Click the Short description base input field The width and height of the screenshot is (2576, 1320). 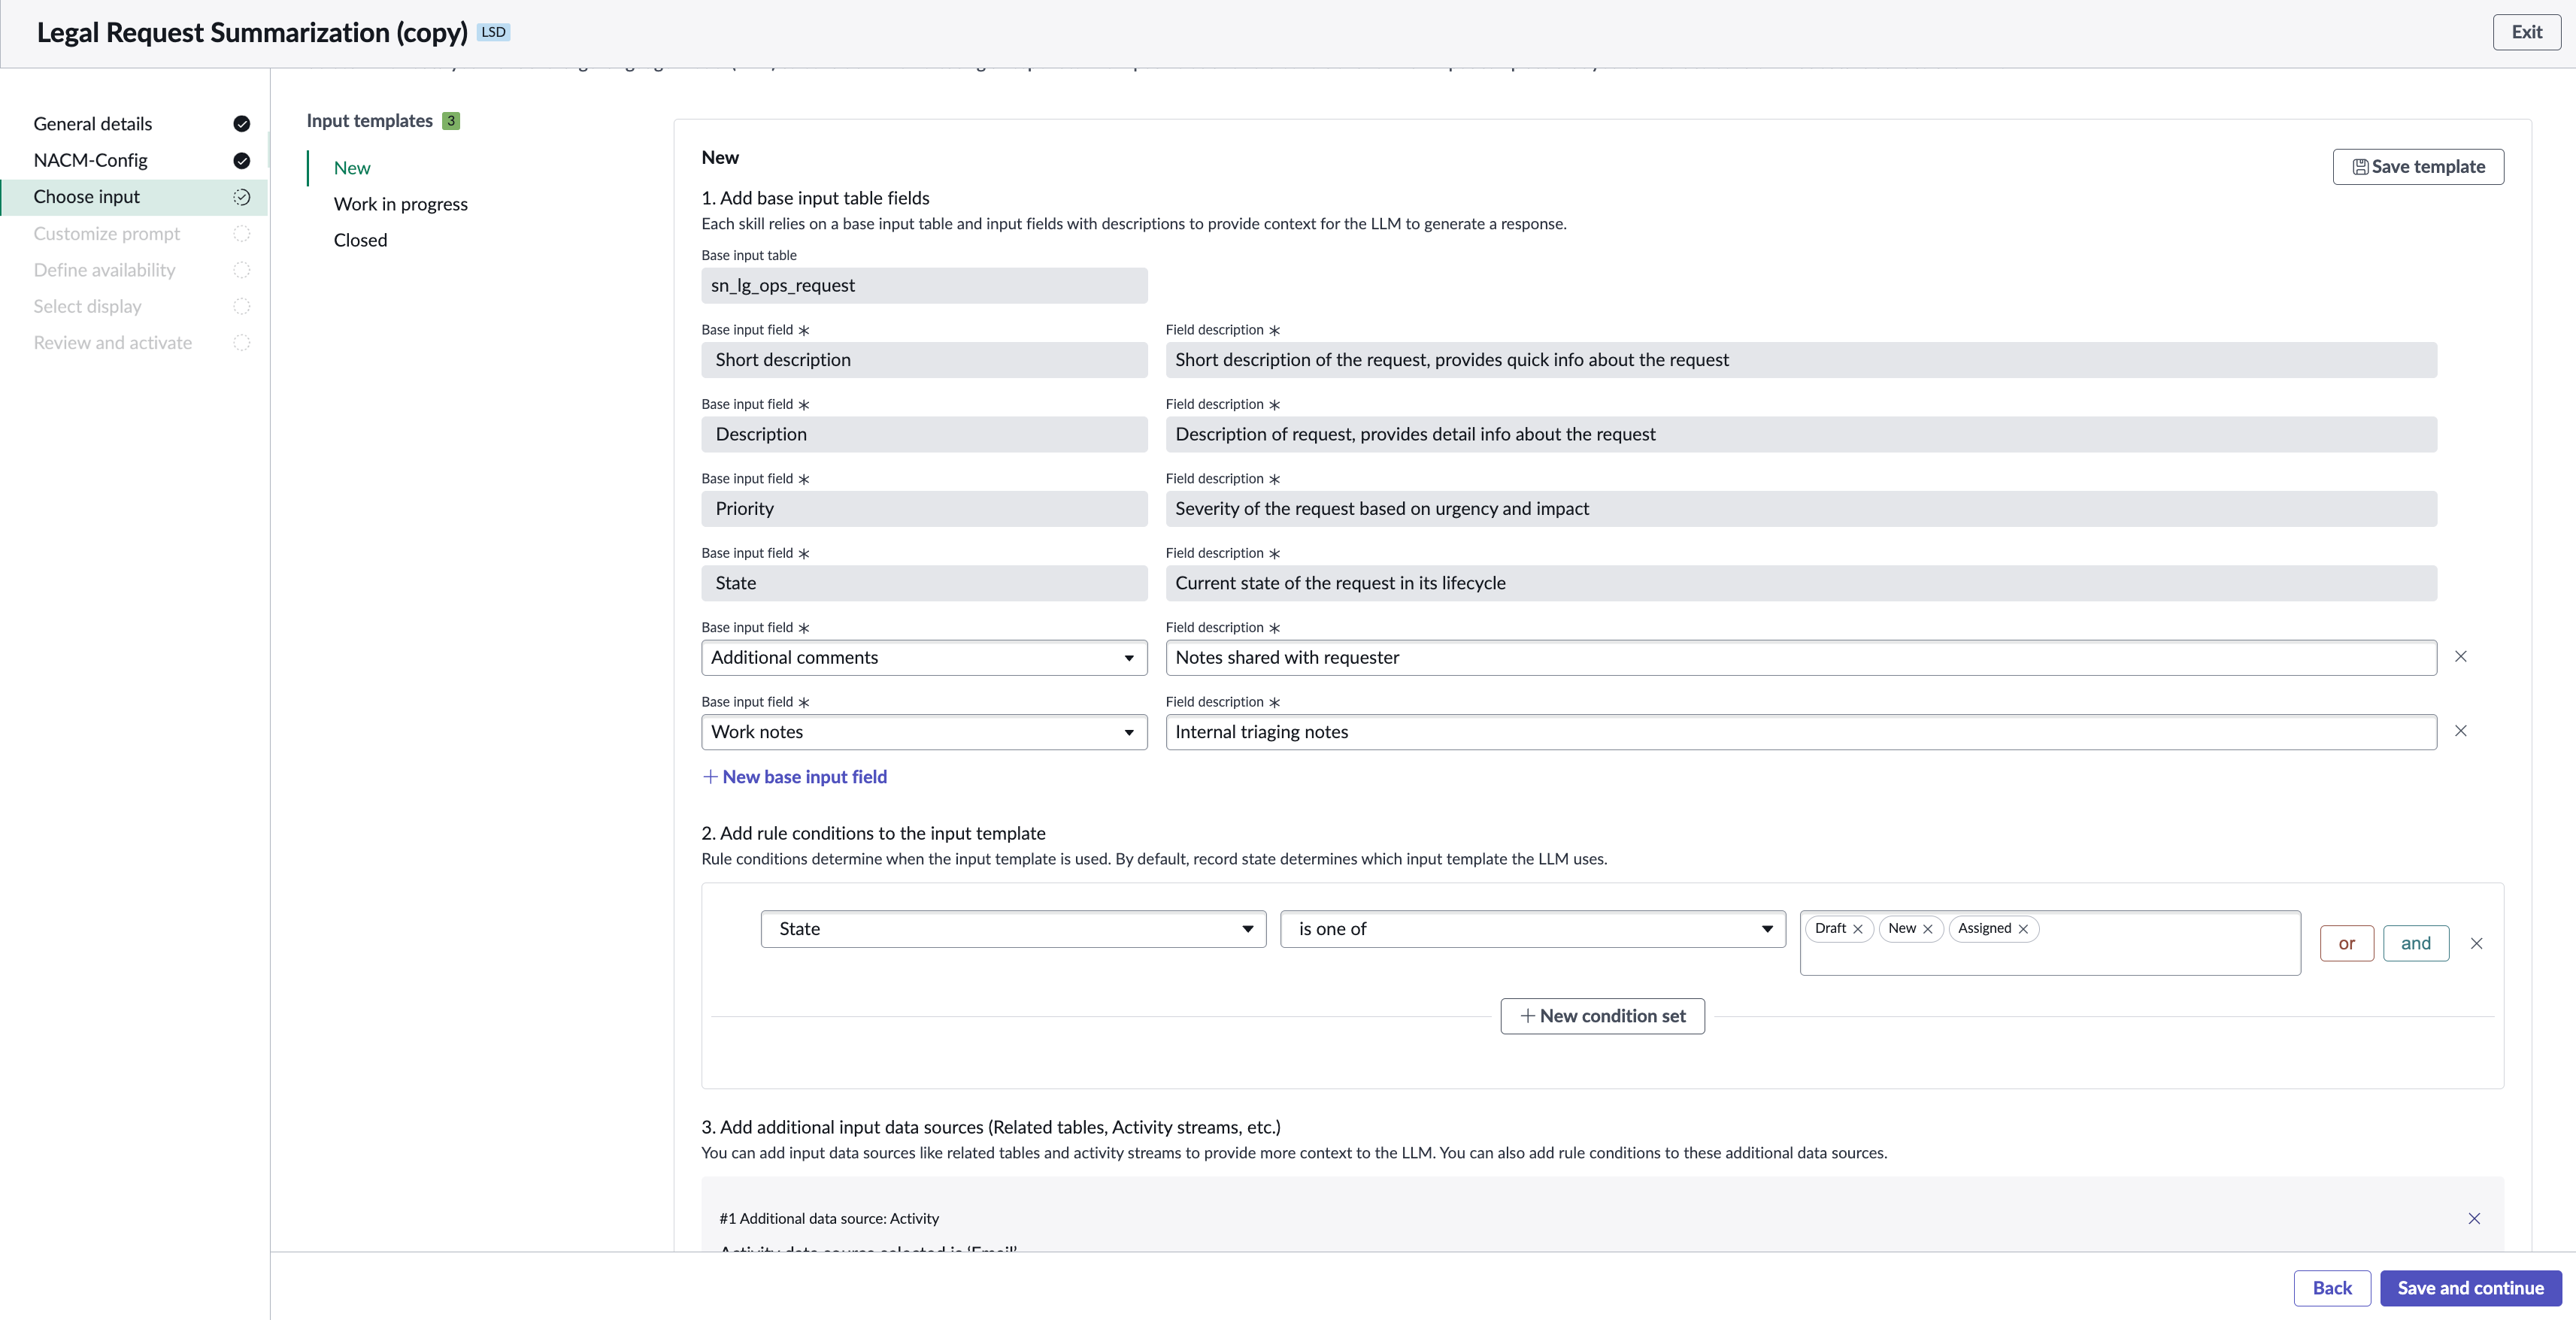[924, 360]
